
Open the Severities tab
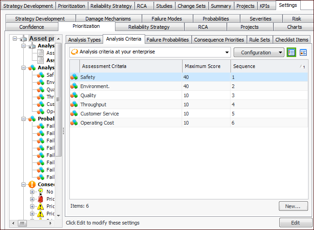click(260, 19)
